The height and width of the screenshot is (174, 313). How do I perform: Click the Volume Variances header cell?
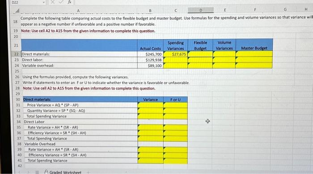point(224,45)
